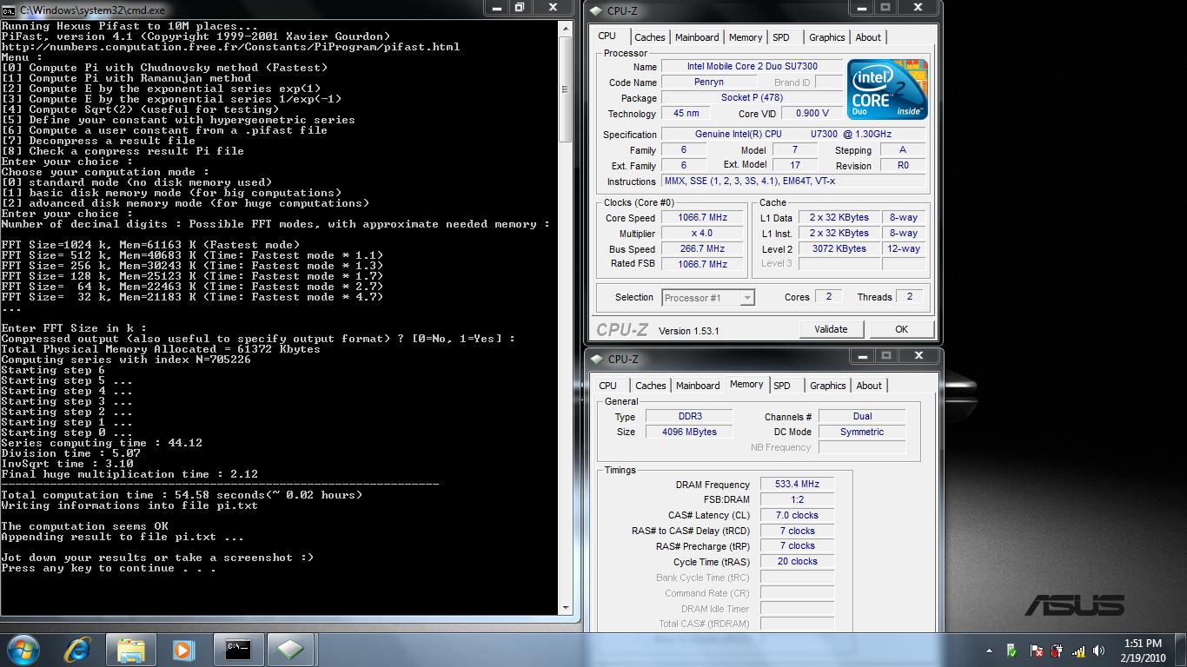Click CAS# Latency value '7.0 clocks'
Screen dimensions: 1187x667
click(797, 515)
